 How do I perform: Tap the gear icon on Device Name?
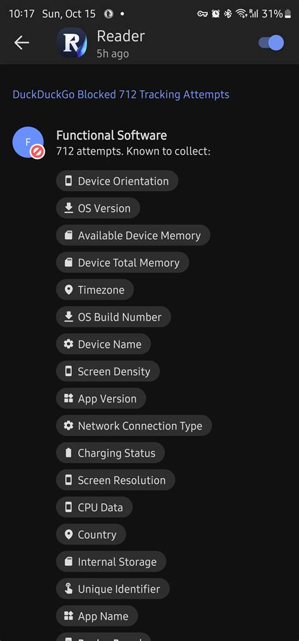[69, 344]
